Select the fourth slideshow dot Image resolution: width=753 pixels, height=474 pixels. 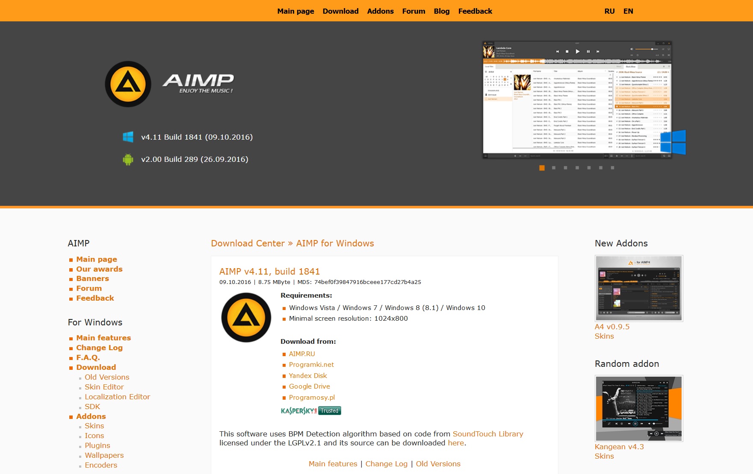click(x=577, y=168)
